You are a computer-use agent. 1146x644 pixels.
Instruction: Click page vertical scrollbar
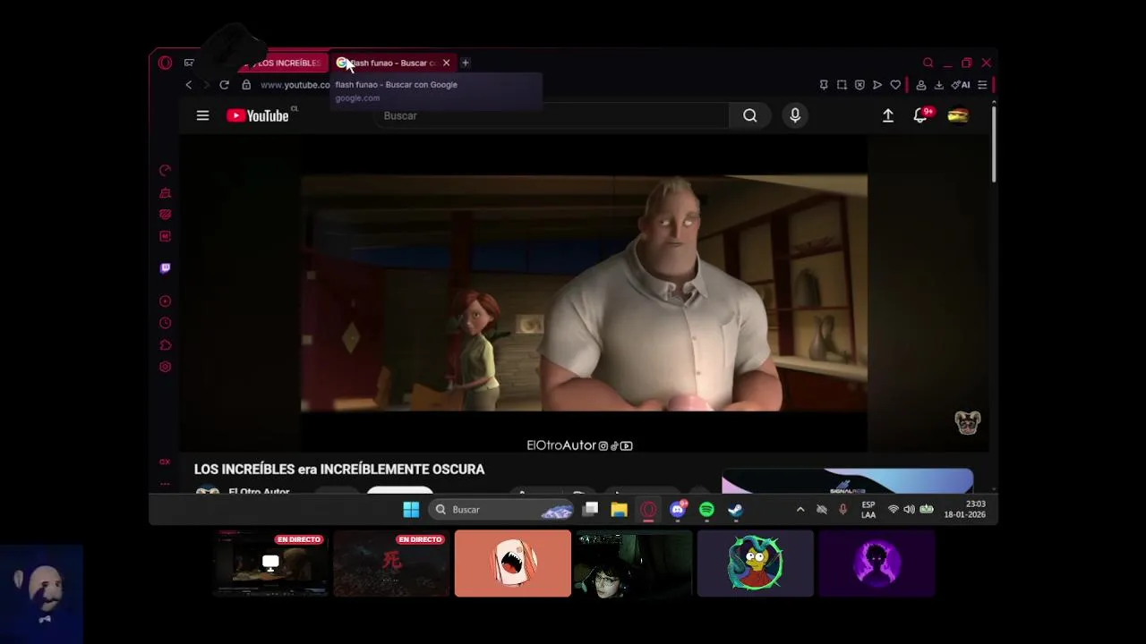(994, 143)
